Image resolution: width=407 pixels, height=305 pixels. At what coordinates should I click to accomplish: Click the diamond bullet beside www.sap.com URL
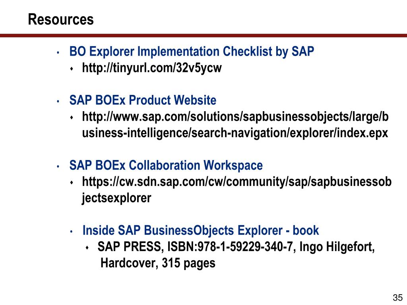72,118
